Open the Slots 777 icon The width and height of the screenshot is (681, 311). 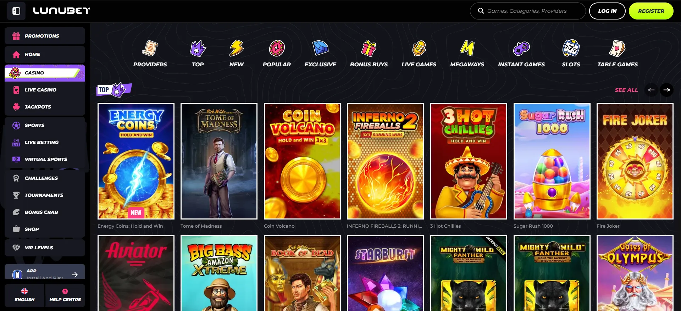[571, 48]
